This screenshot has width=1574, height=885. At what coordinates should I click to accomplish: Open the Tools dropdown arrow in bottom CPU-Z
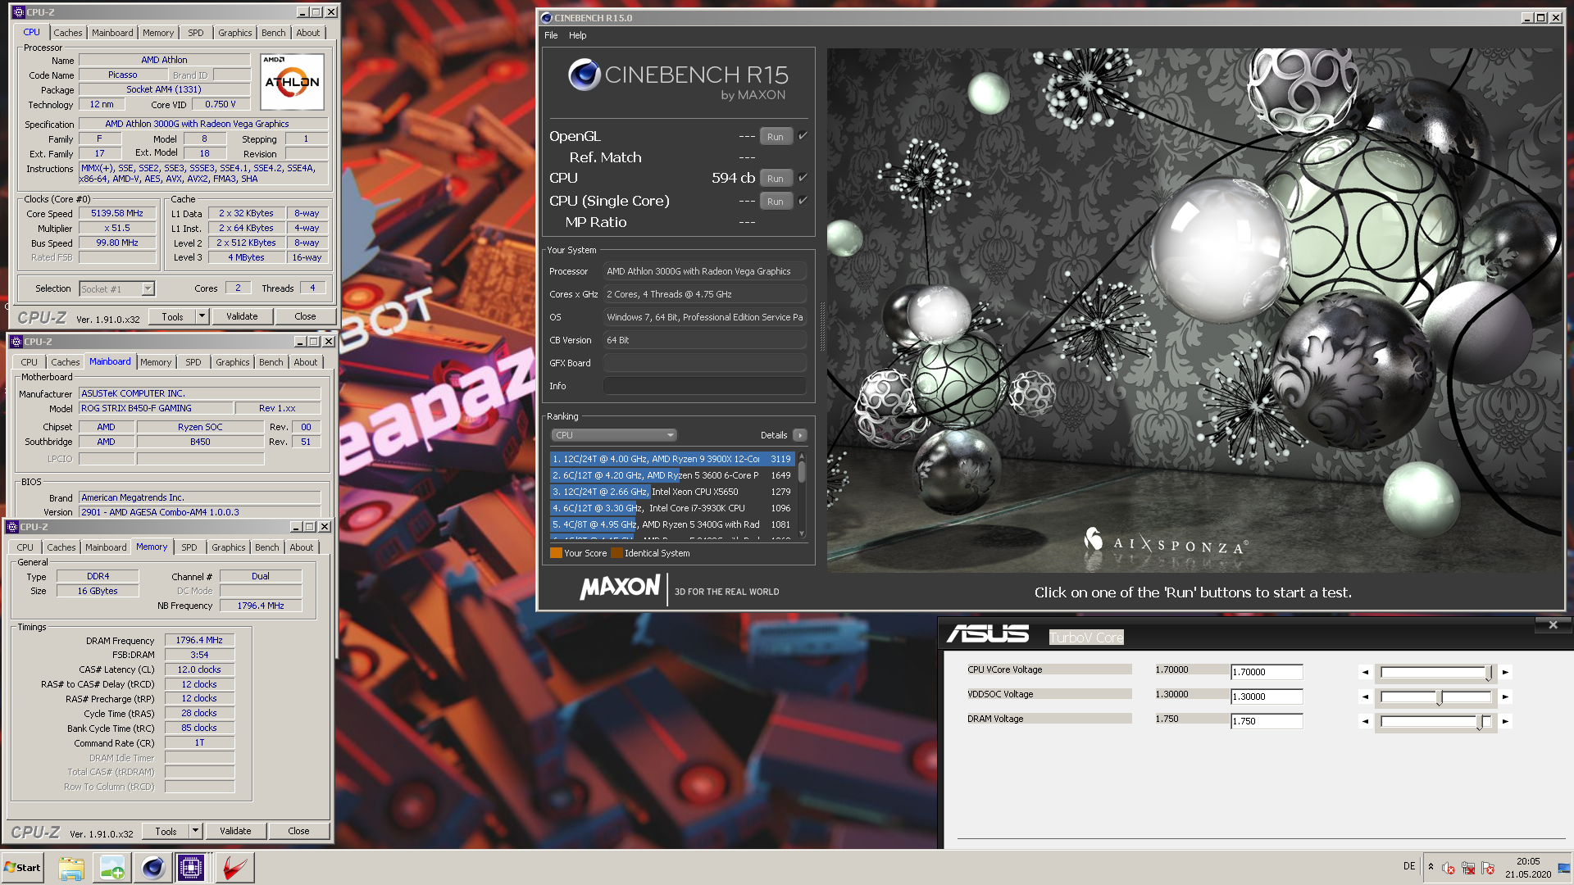[x=195, y=831]
